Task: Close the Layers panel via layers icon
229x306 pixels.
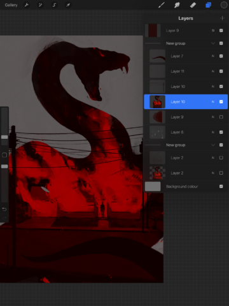Action: pyautogui.click(x=208, y=5)
